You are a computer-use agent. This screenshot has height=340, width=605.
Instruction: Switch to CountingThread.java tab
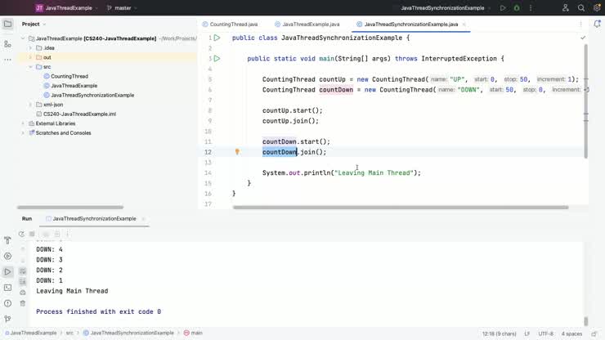tap(231, 25)
